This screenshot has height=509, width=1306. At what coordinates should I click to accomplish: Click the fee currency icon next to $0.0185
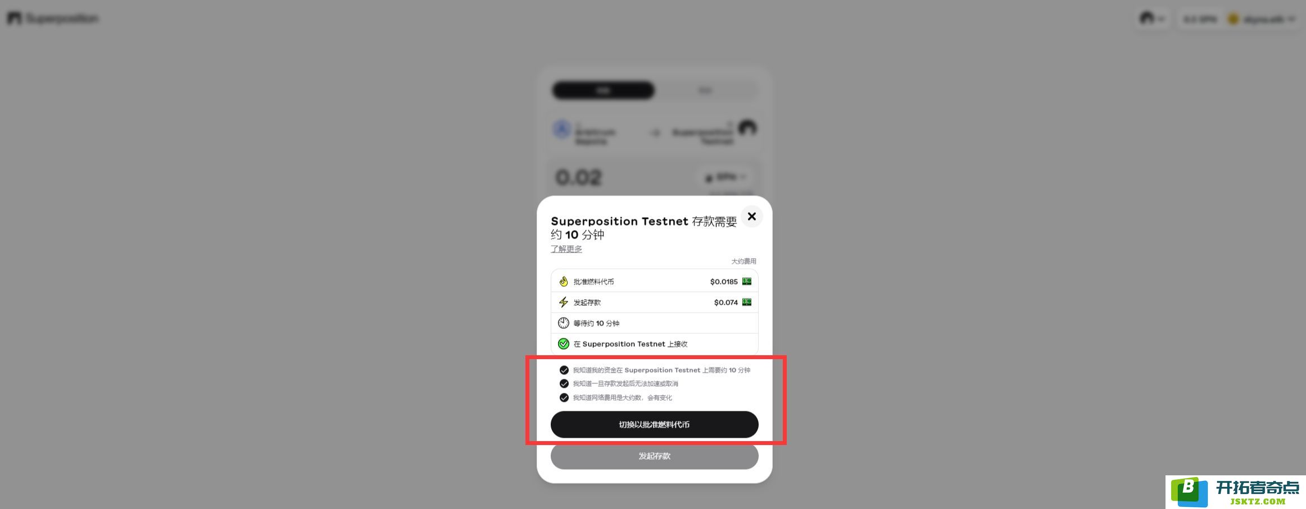[x=747, y=281]
